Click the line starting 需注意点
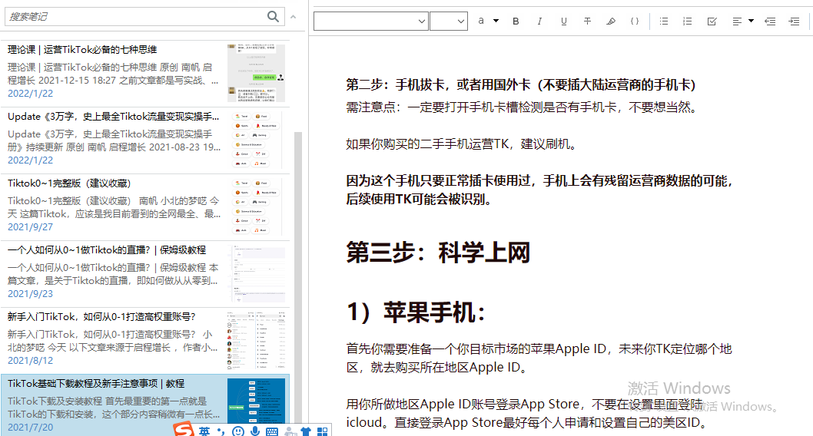Screen dimensions: 813x436 [522, 107]
